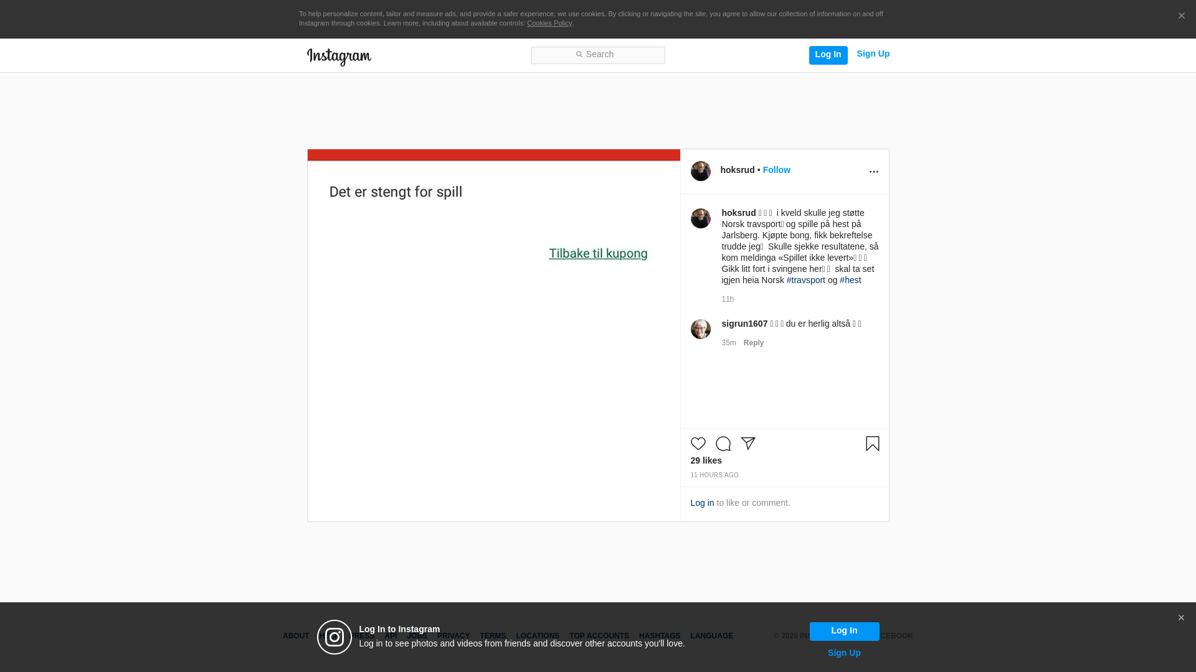Dismiss the cookie notice banner

click(1181, 16)
